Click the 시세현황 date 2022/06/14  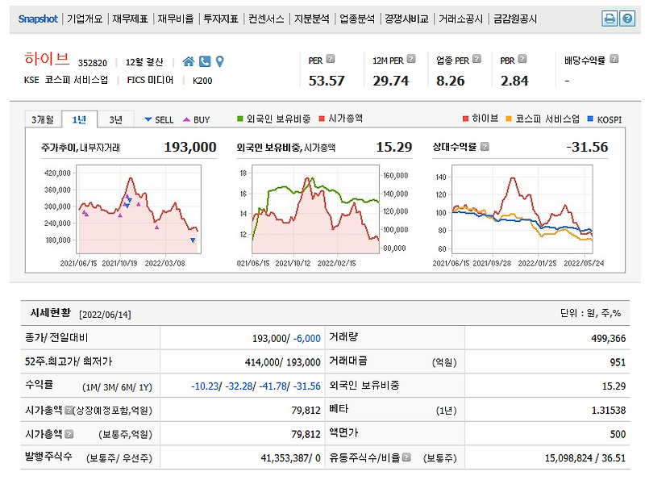tap(105, 315)
